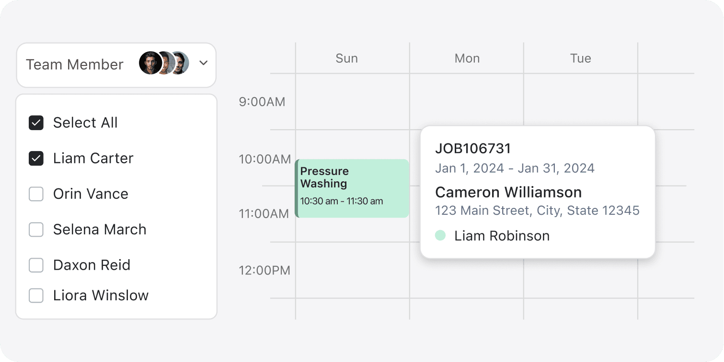Click the Sun column header

tap(346, 58)
